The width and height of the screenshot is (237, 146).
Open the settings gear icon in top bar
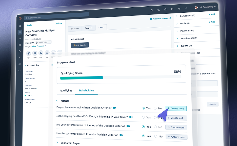179,9
